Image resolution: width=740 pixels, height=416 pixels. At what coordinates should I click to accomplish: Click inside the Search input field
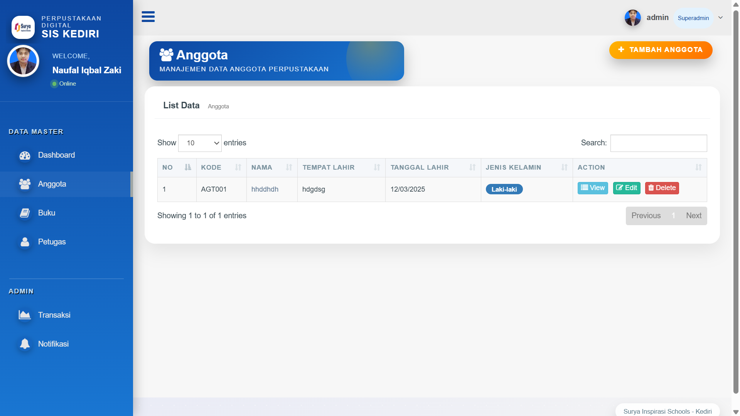[658, 143]
